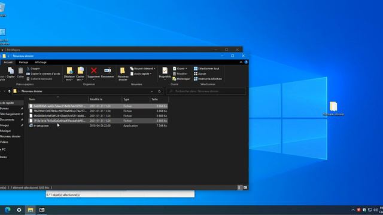Open the Ouvrir dropdown
Image resolution: width=383 pixels, height=215 pixels.
tap(180, 69)
